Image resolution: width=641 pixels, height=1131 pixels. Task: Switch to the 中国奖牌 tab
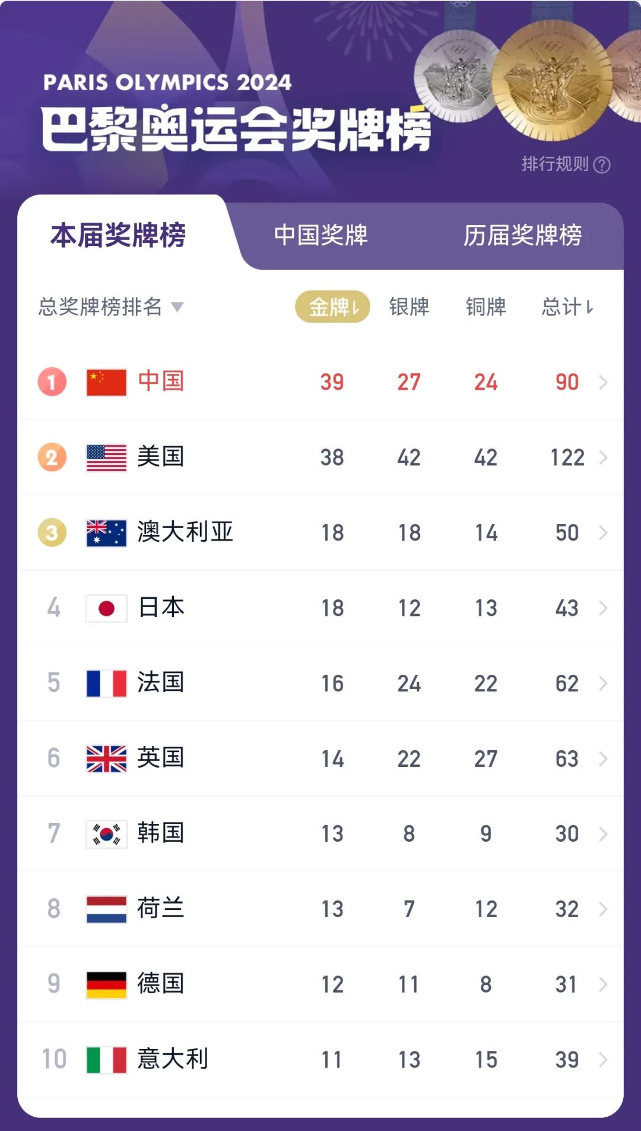(320, 235)
